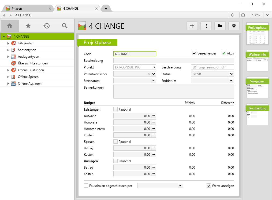Jump to the Buchhaltung section thumbnail
This screenshot has height=200, width=272.
257,115
